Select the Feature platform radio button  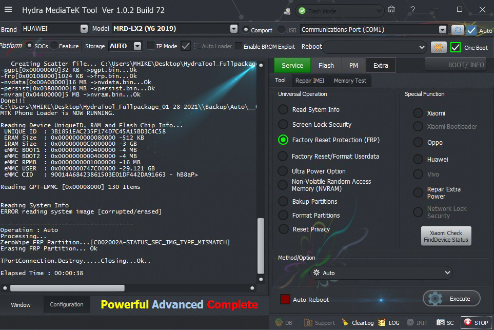click(54, 46)
